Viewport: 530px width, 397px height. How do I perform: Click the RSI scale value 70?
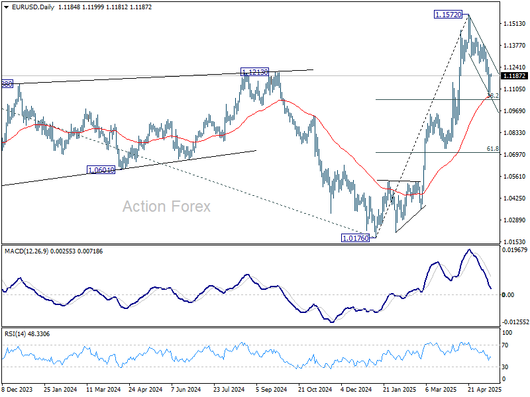(505, 345)
